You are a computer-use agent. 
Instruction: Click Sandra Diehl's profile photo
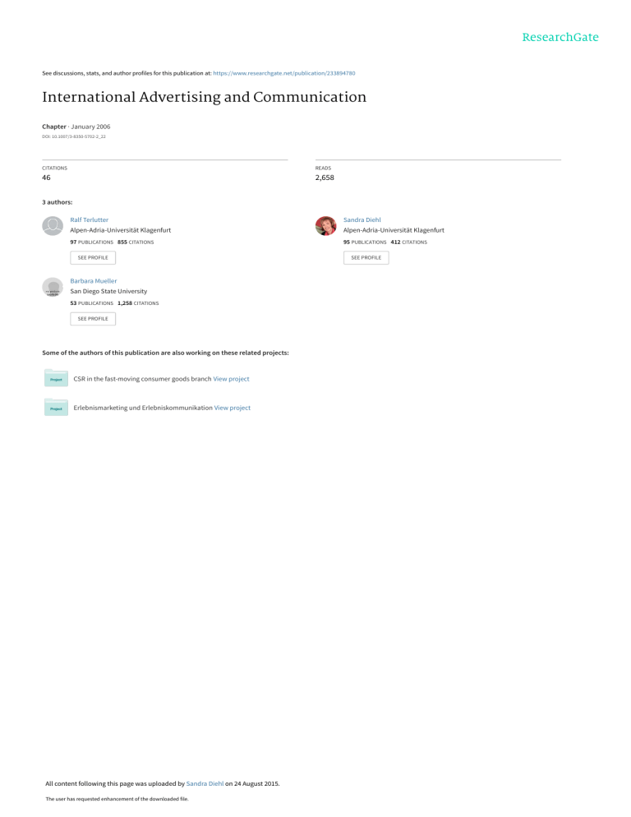click(x=325, y=226)
